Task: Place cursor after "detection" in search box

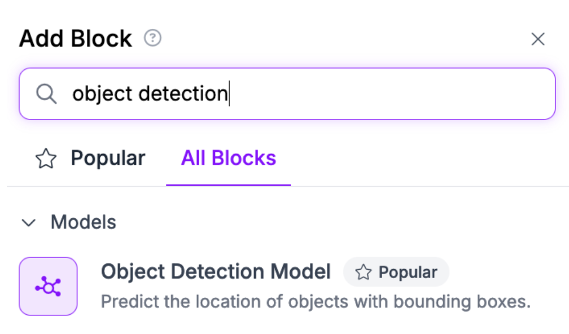Action: click(x=228, y=94)
